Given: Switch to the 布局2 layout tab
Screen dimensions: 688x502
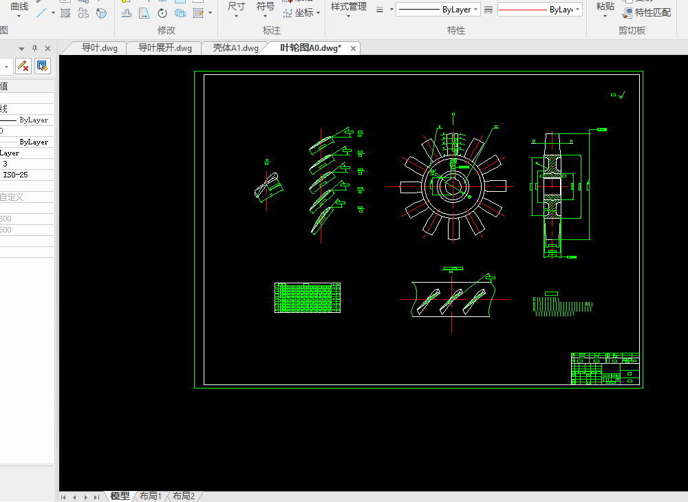Looking at the screenshot, I should [x=184, y=496].
